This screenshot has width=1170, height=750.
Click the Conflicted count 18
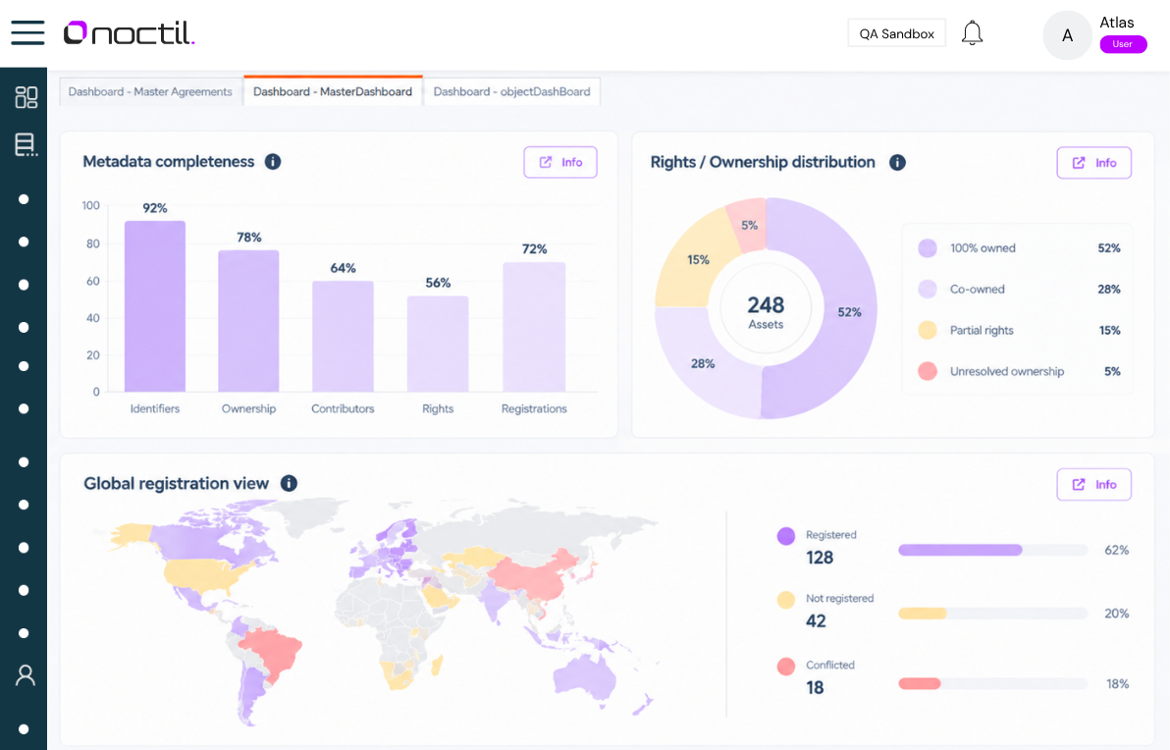[815, 687]
